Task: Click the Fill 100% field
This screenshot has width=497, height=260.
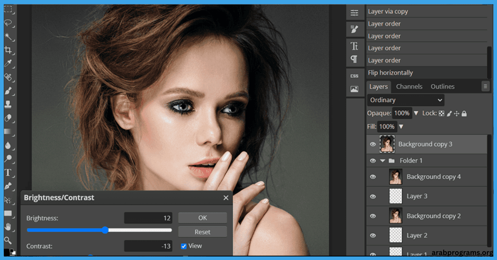Action: click(387, 126)
